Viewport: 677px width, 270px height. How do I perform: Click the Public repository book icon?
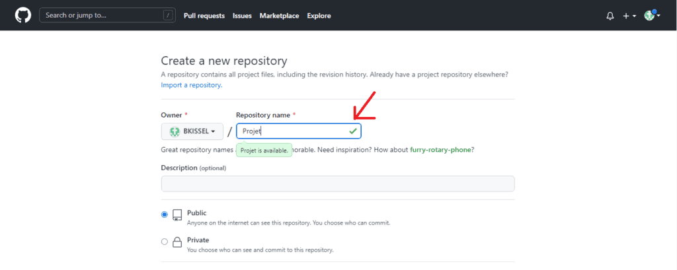(177, 215)
